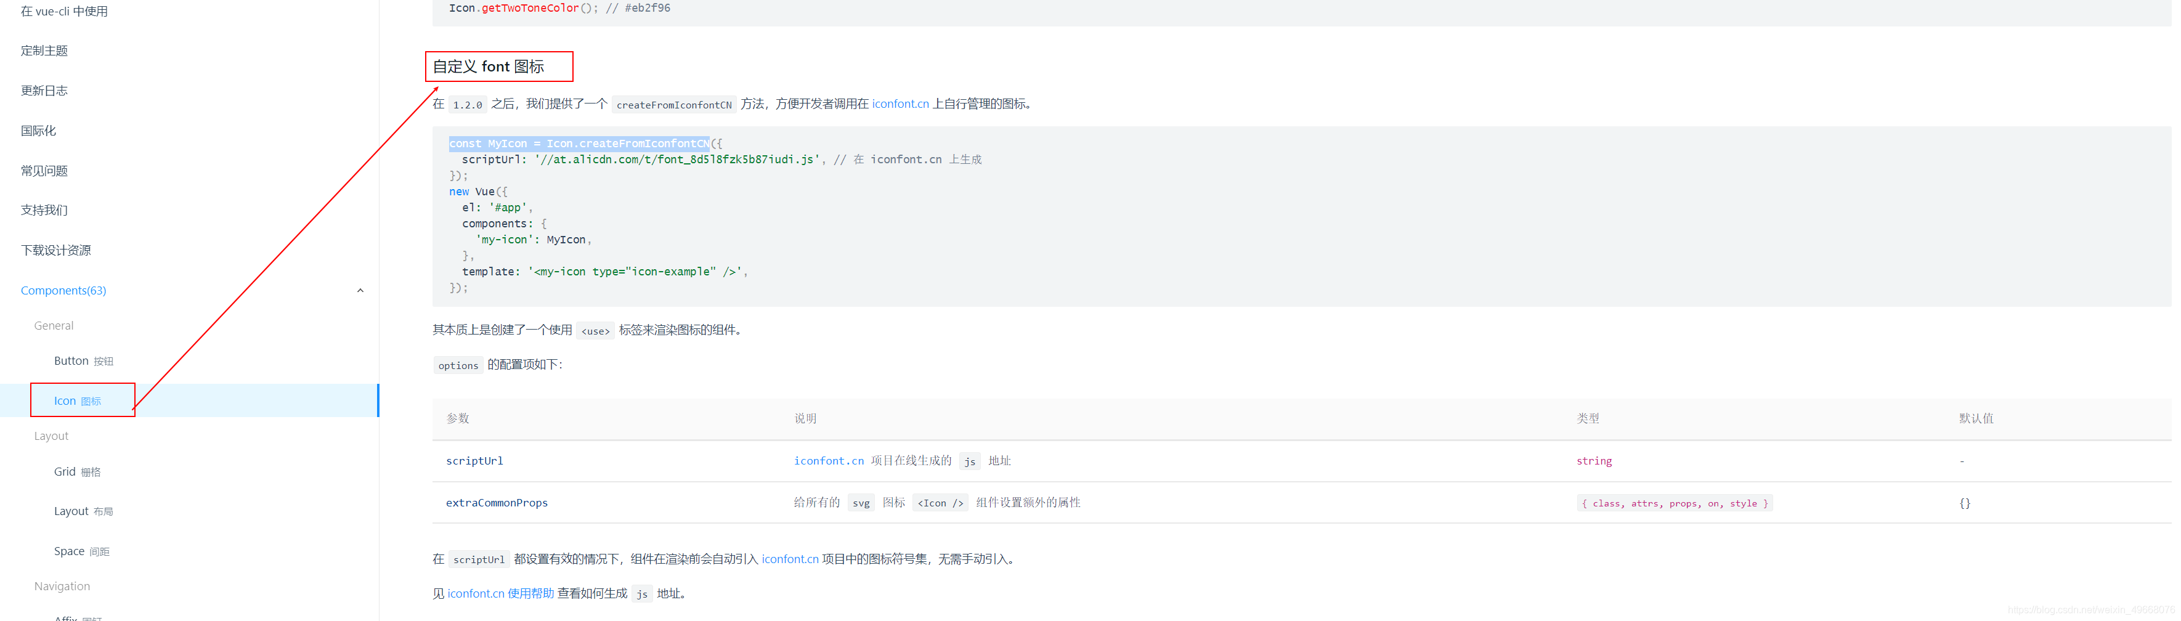This screenshot has height=621, width=2181.
Task: Select the highlighted Icon 图标 entry
Action: click(76, 399)
